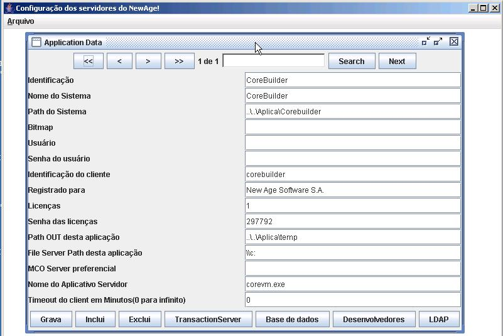Maximize the NewAge configuration window
Viewport: 503px width, 336px height.
pos(483,8)
